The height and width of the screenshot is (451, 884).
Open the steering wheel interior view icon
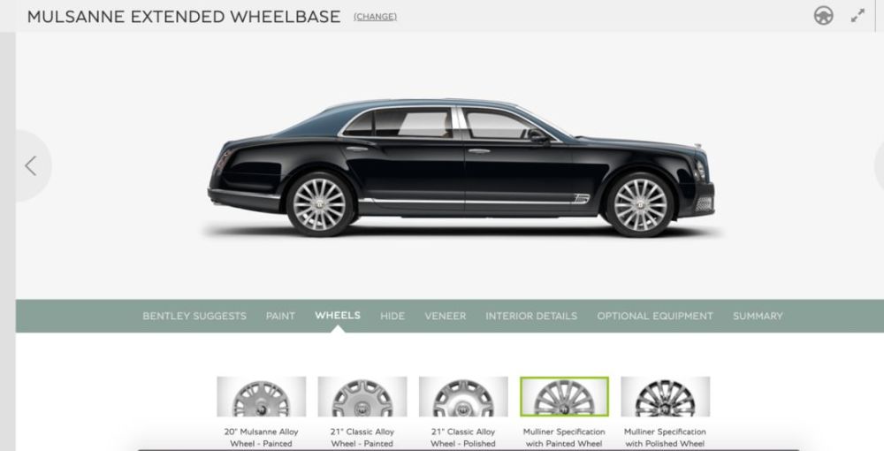[824, 16]
